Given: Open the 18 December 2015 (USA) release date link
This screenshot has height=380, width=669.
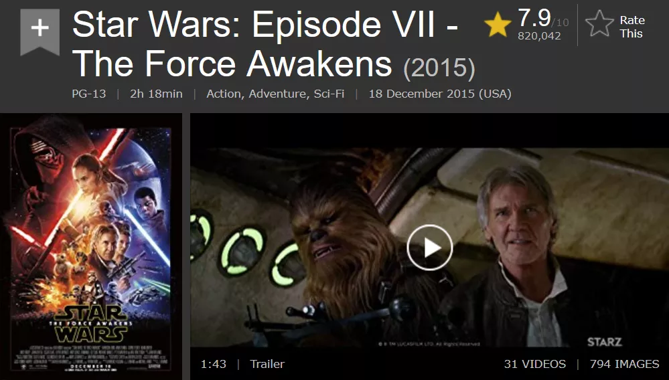Looking at the screenshot, I should [440, 94].
